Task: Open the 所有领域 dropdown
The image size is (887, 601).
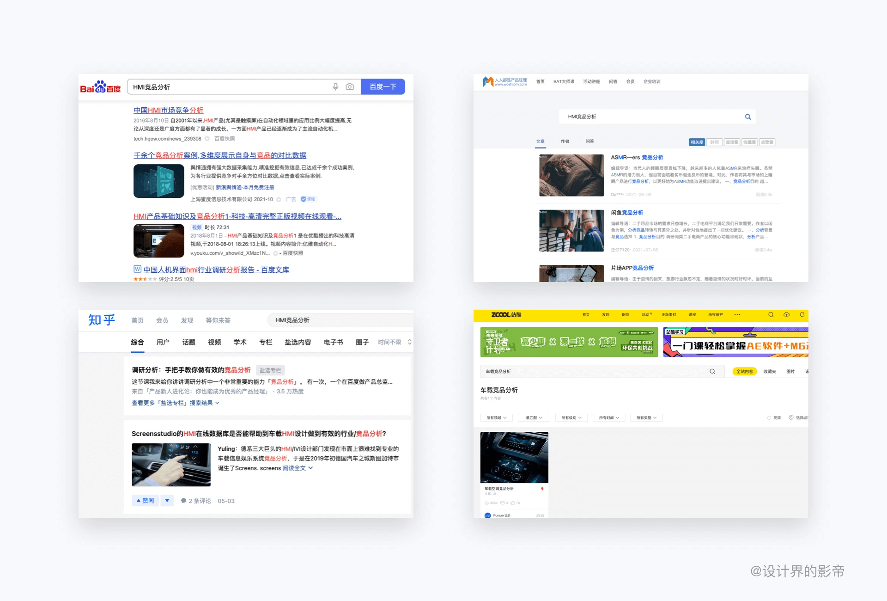Action: click(496, 418)
